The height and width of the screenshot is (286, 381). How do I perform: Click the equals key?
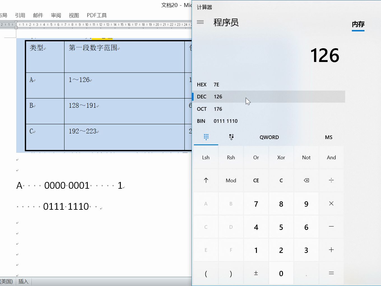click(331, 273)
